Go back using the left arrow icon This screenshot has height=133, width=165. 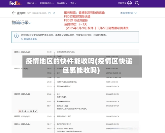[14, 13]
